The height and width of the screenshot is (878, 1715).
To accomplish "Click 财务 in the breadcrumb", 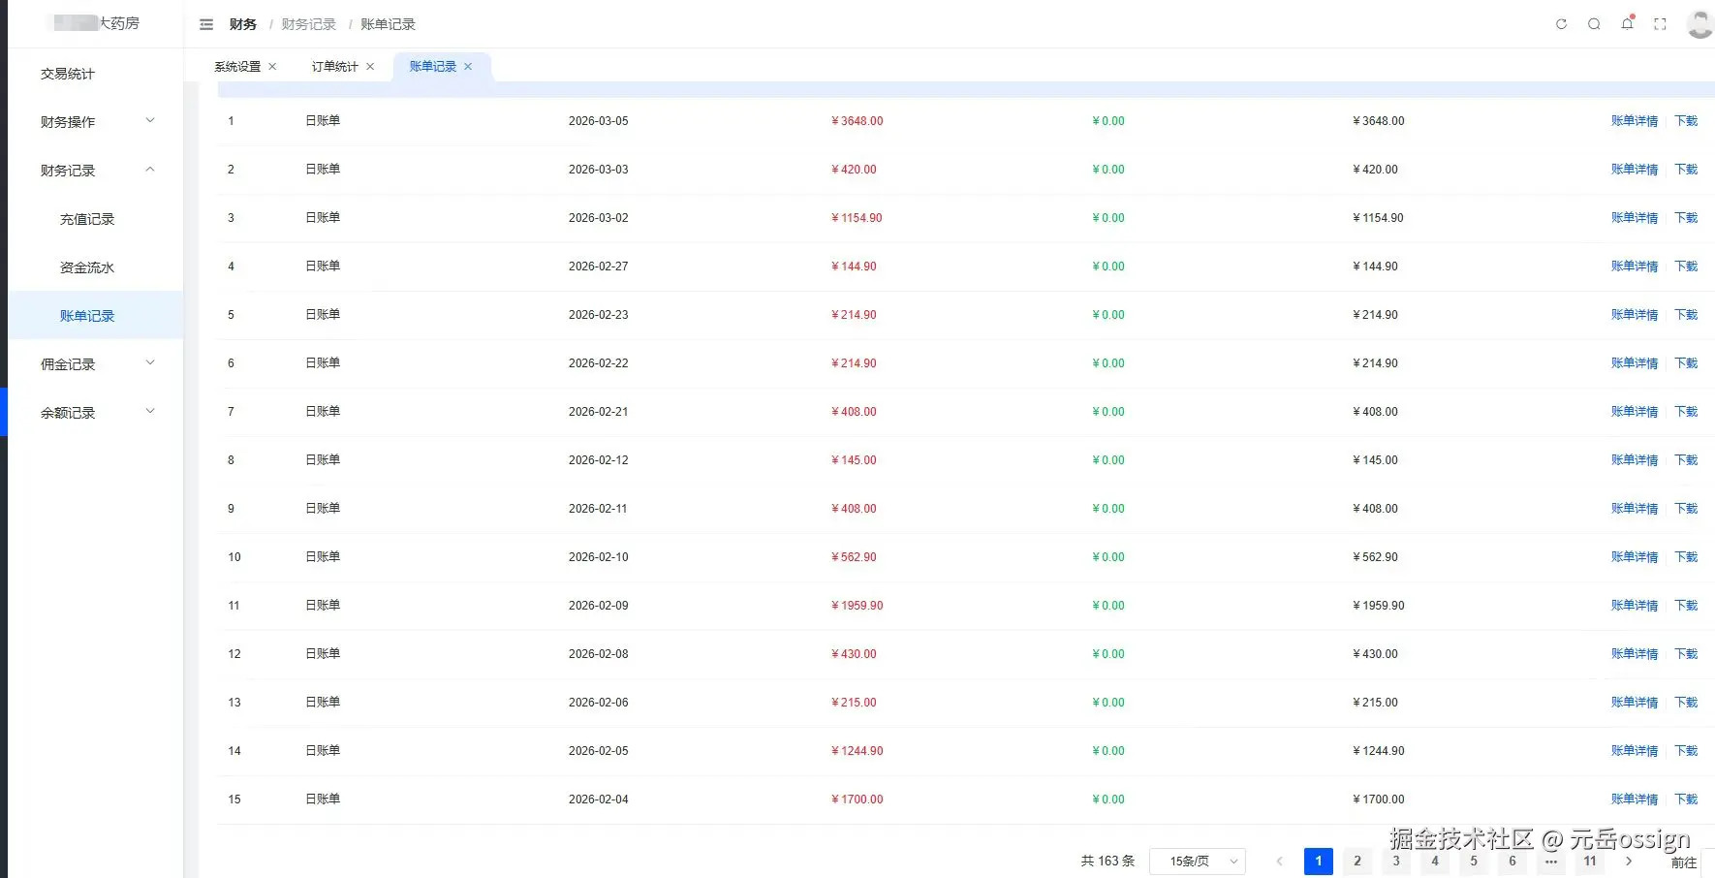I will point(243,24).
